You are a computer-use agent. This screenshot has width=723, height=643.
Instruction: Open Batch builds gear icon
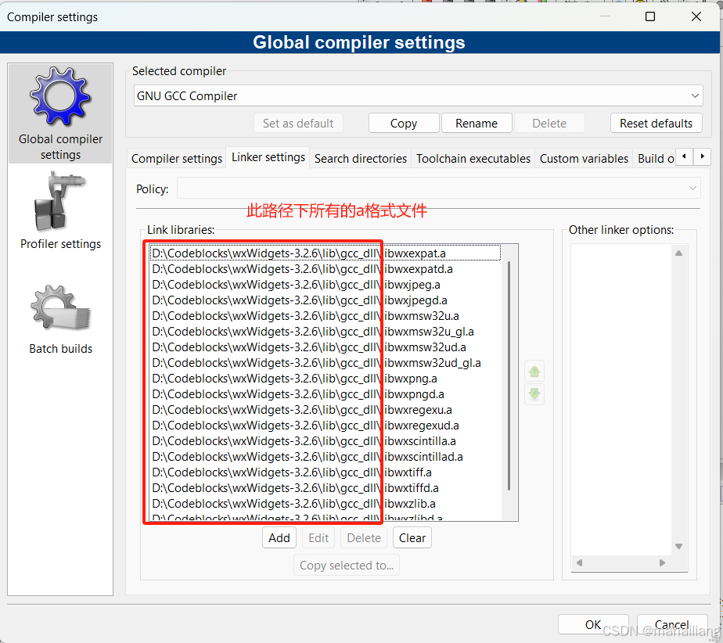60,307
